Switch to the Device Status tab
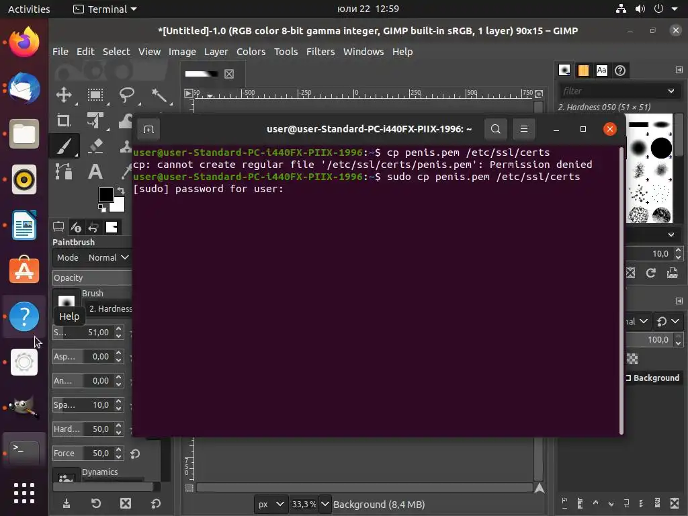This screenshot has height=516, width=688. click(x=76, y=227)
